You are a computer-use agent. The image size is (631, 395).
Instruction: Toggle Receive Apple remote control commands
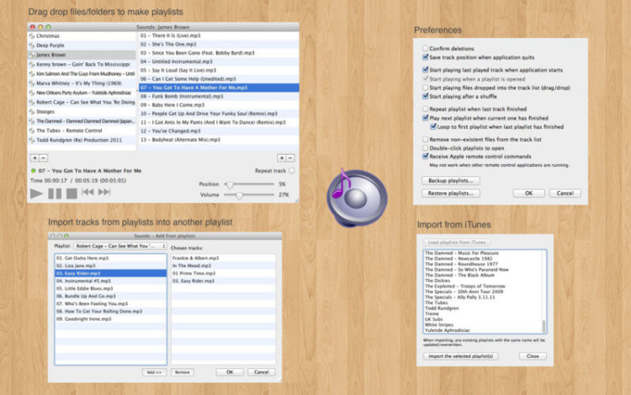coord(426,156)
